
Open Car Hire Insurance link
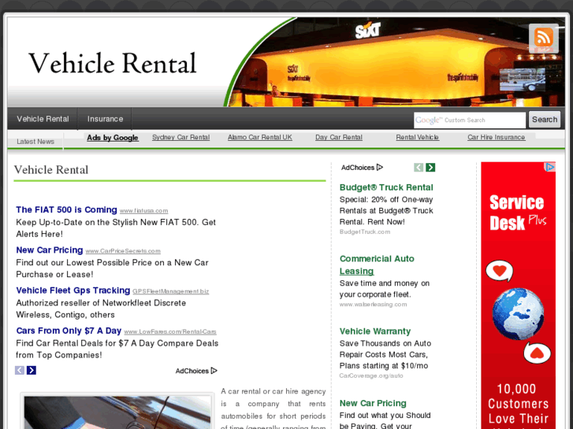click(497, 137)
